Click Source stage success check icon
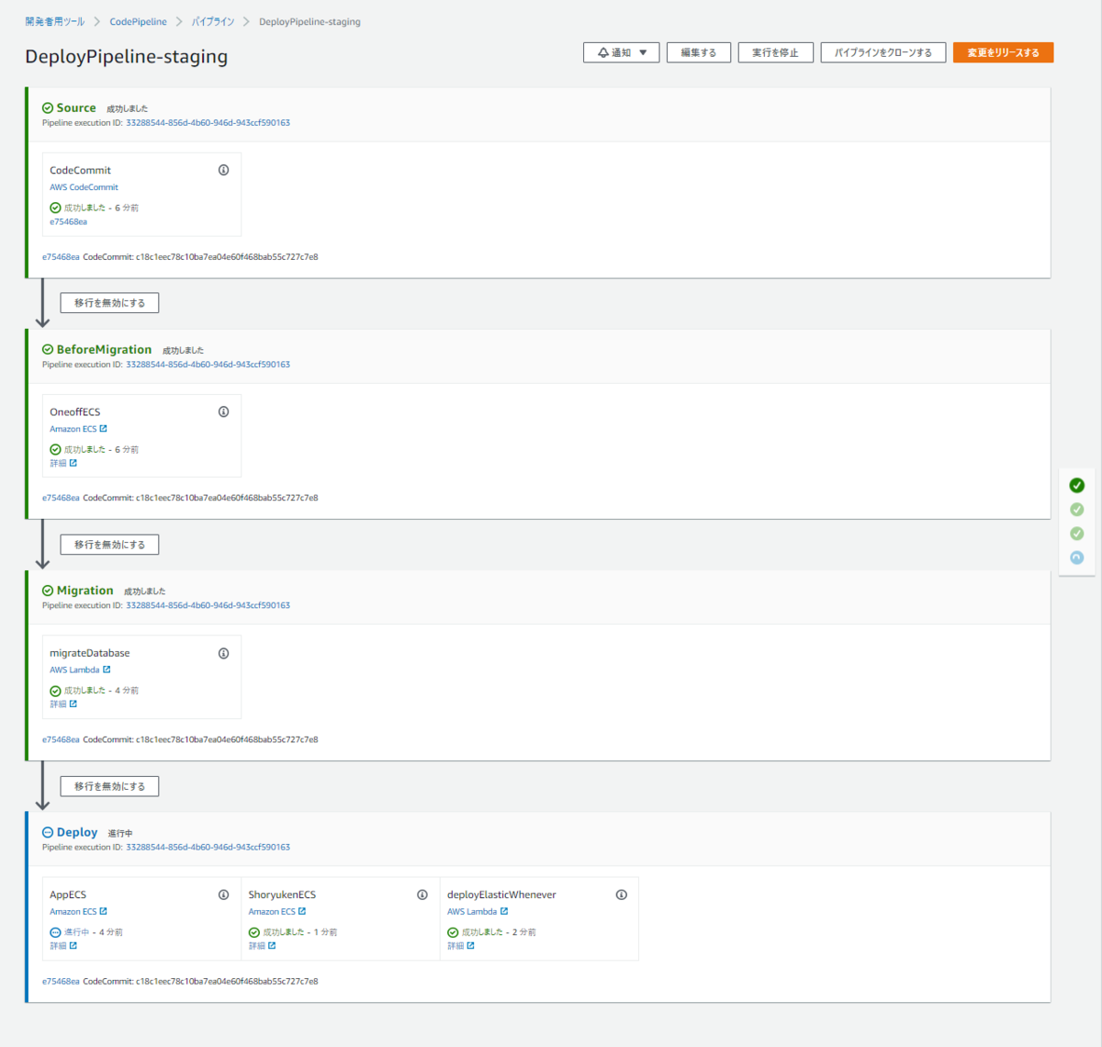Image resolution: width=1102 pixels, height=1047 pixels. [x=48, y=107]
